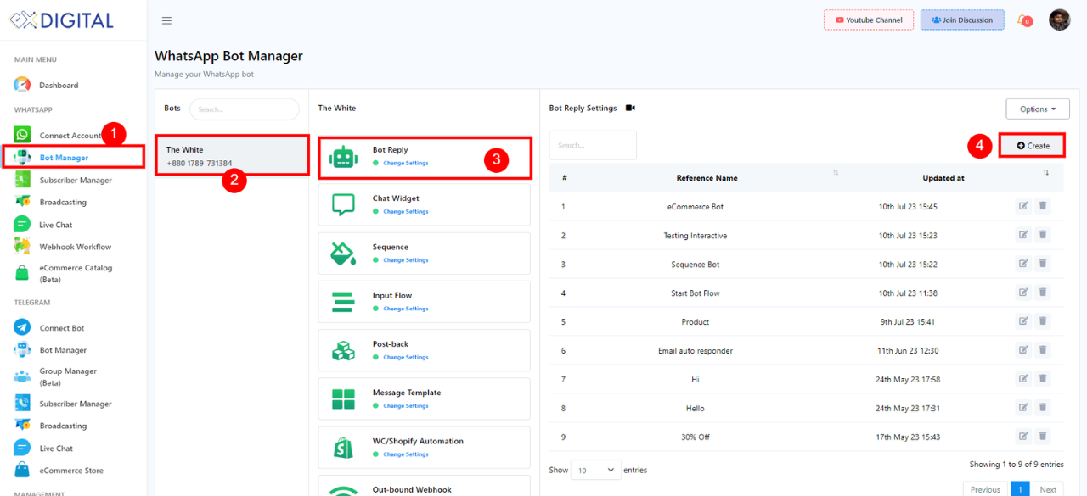Click the bot reply search field
This screenshot has height=496, width=1087.
coord(593,145)
